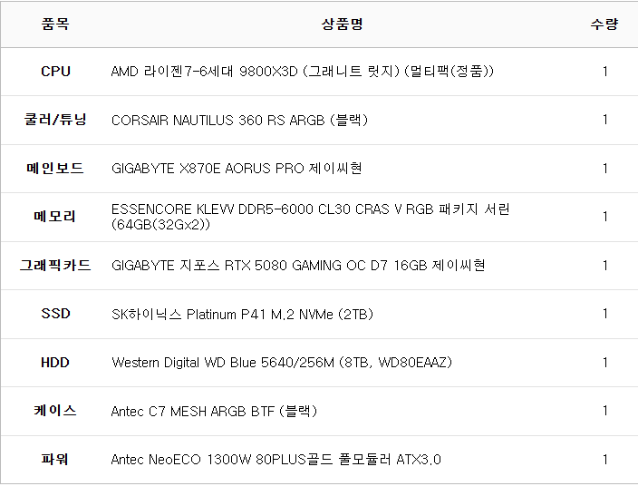Open the Antec C7 MESH ARGB BTF item

pos(214,412)
